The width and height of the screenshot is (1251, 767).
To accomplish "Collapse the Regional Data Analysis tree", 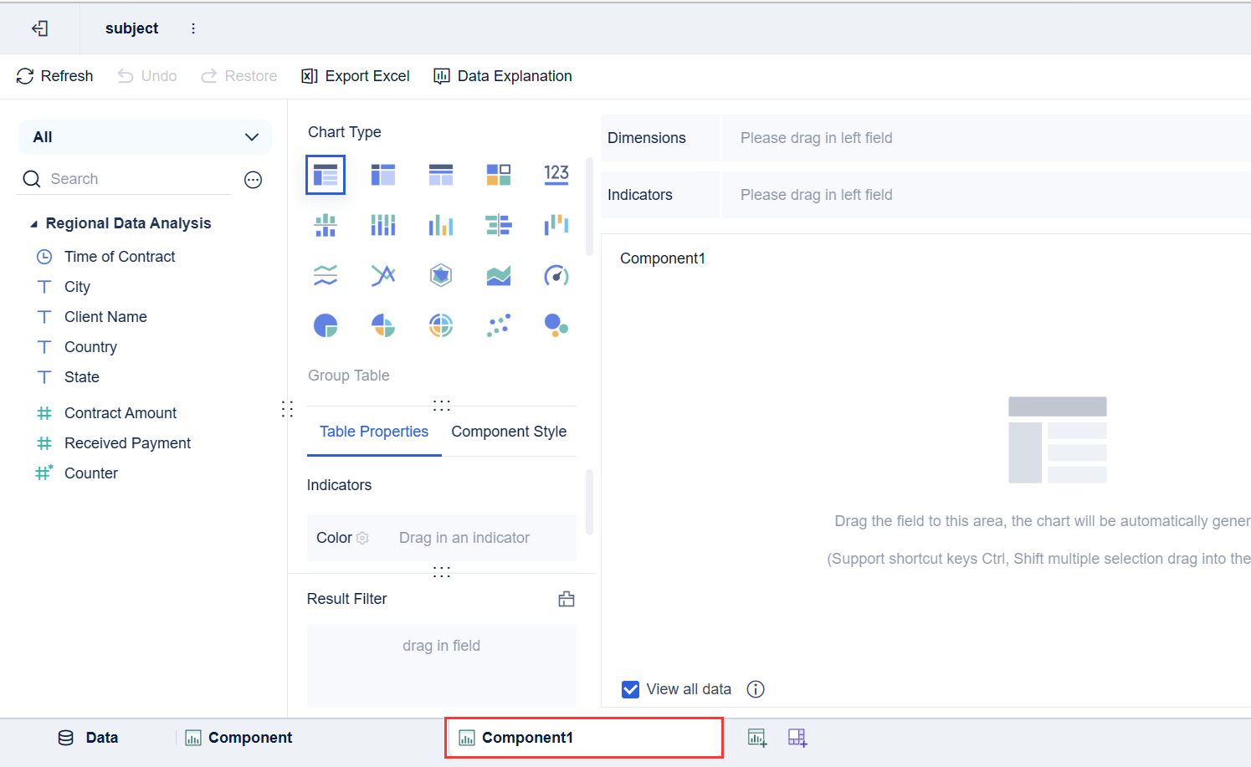I will click(x=34, y=224).
